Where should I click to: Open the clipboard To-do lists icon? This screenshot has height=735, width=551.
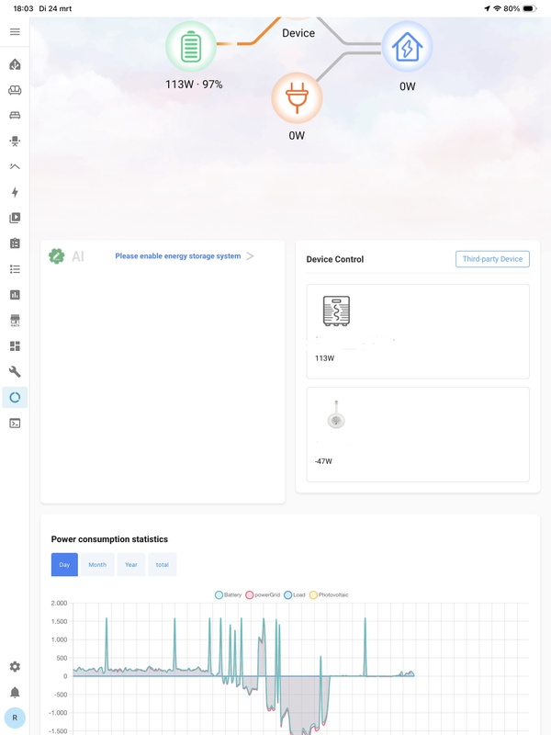15,243
